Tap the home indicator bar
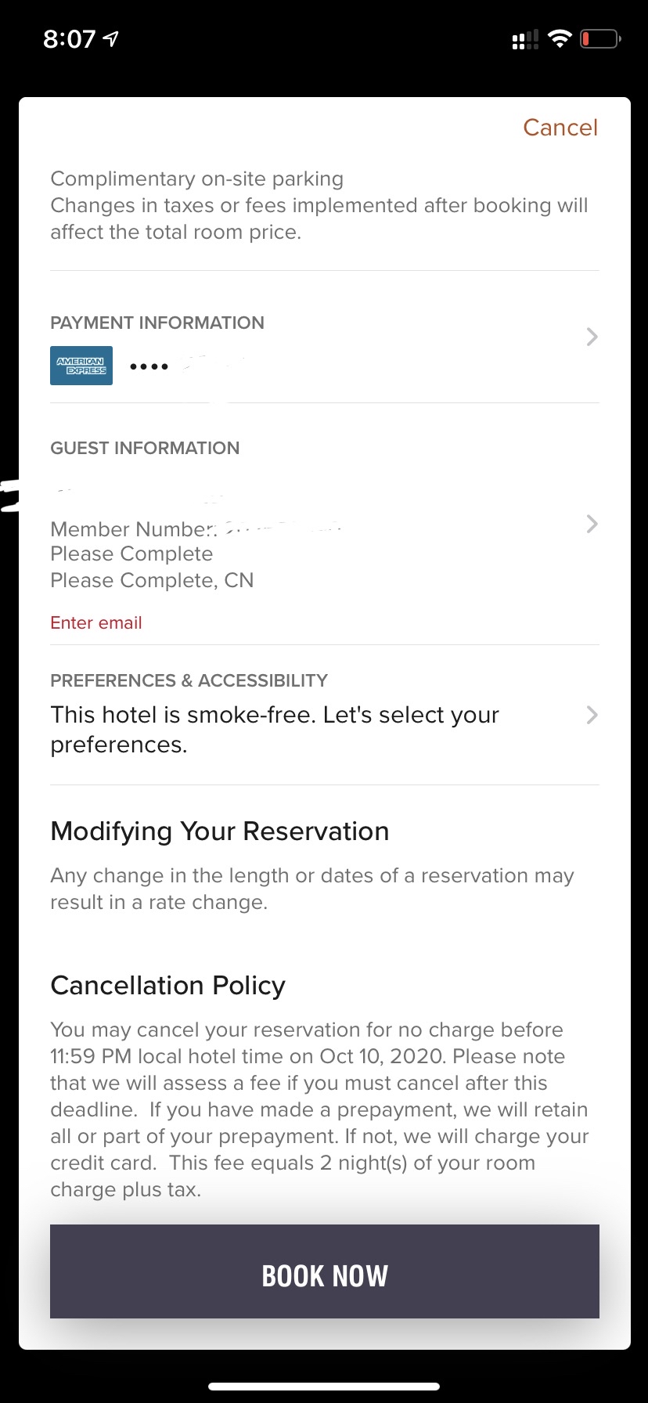648x1403 pixels. [x=324, y=1387]
